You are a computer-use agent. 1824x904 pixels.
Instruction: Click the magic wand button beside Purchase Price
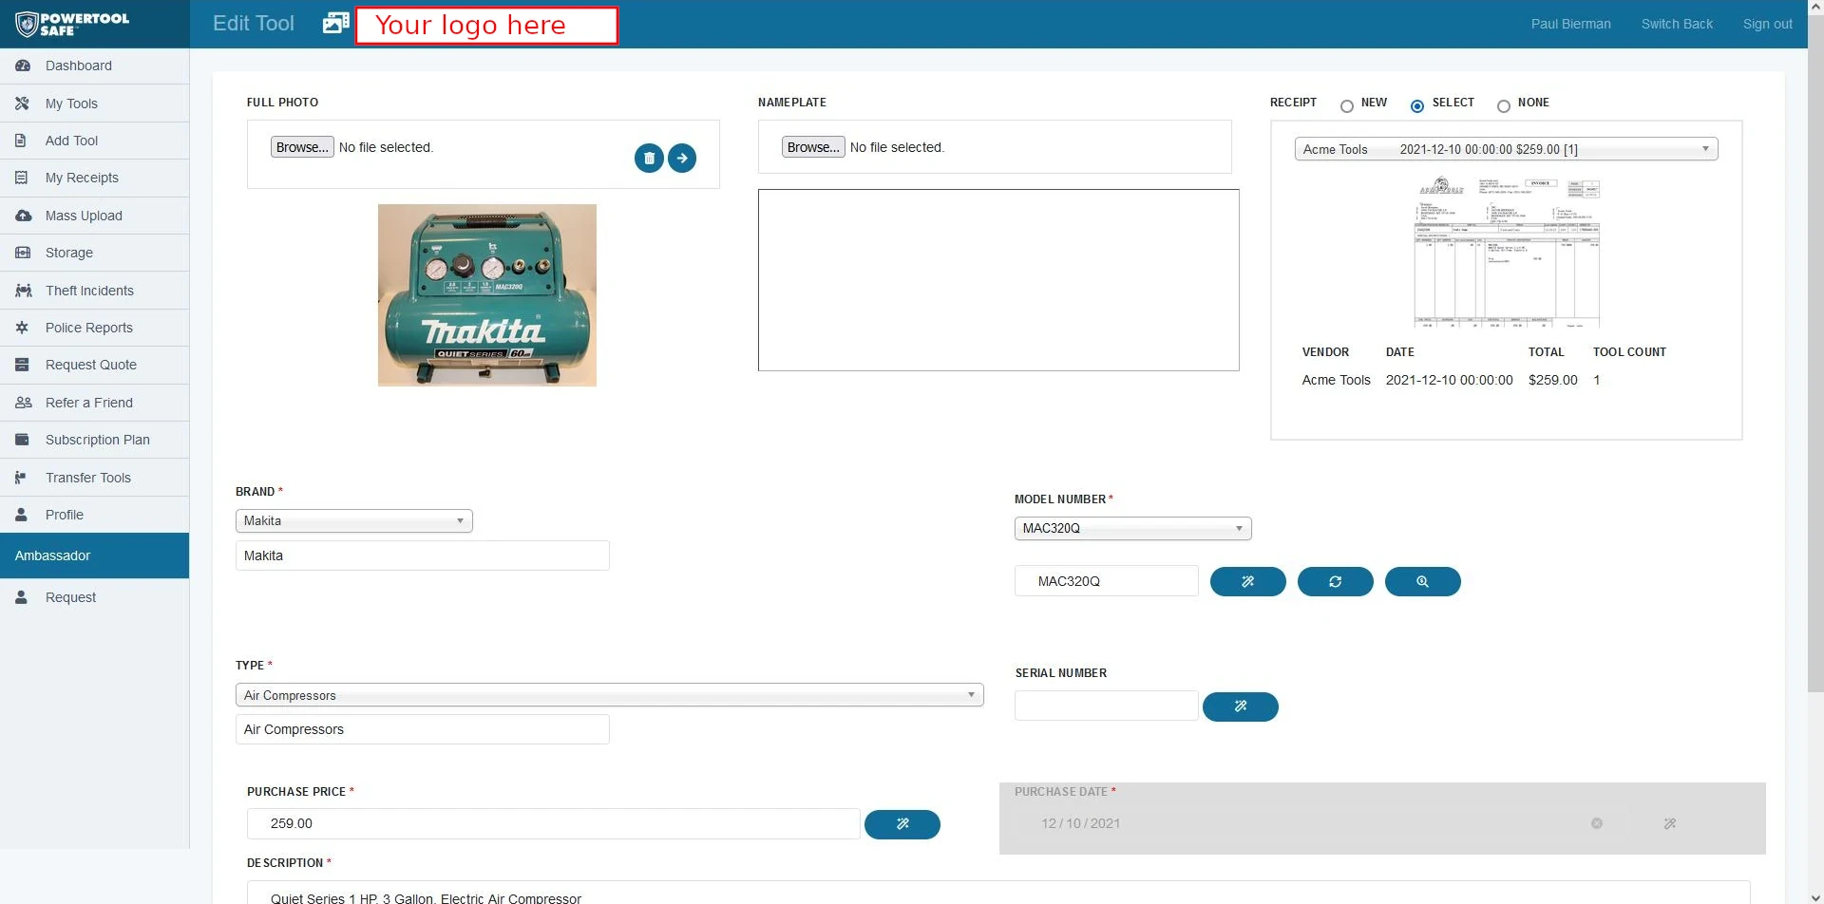902,824
